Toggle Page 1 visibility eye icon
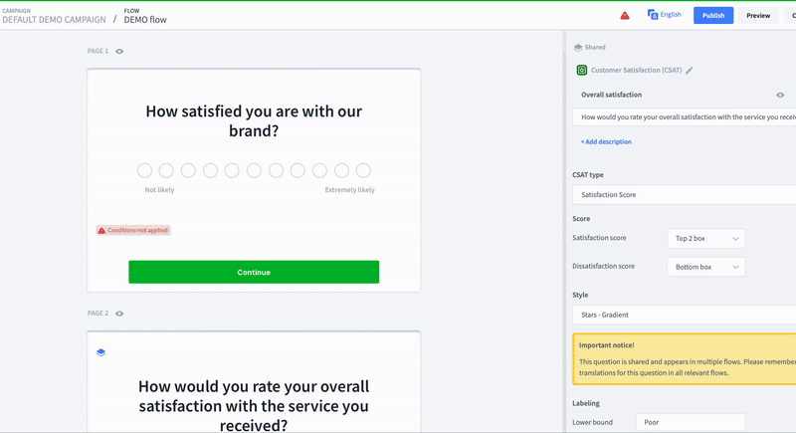 click(x=119, y=52)
